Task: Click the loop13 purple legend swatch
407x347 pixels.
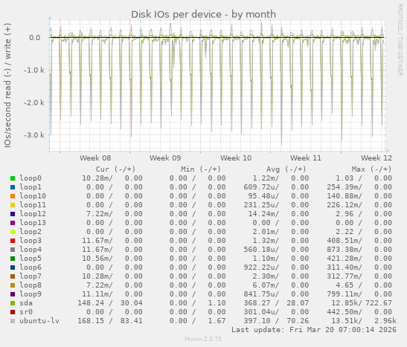Action: (x=13, y=223)
